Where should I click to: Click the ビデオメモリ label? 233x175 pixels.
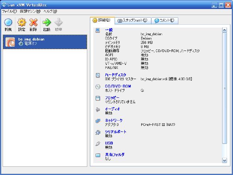tap(112, 47)
